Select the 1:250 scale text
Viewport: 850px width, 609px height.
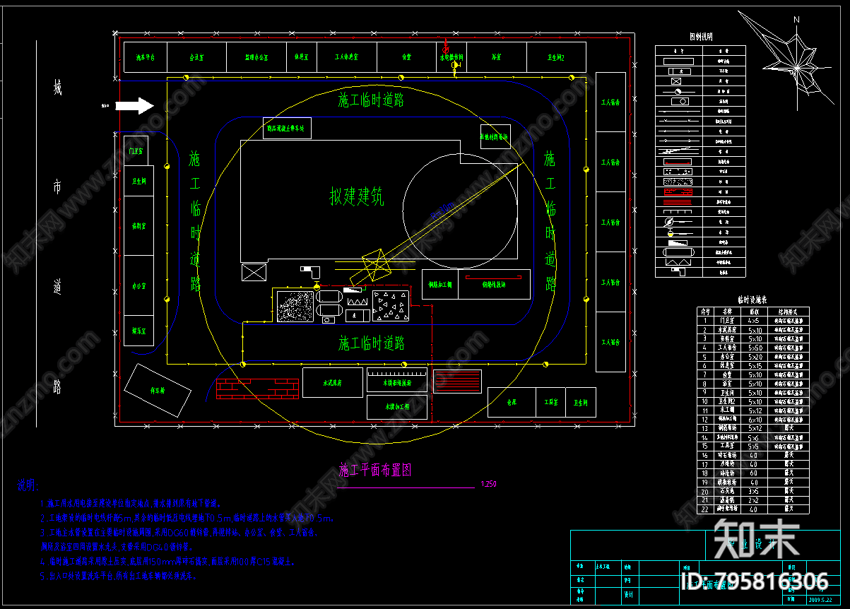coord(488,485)
